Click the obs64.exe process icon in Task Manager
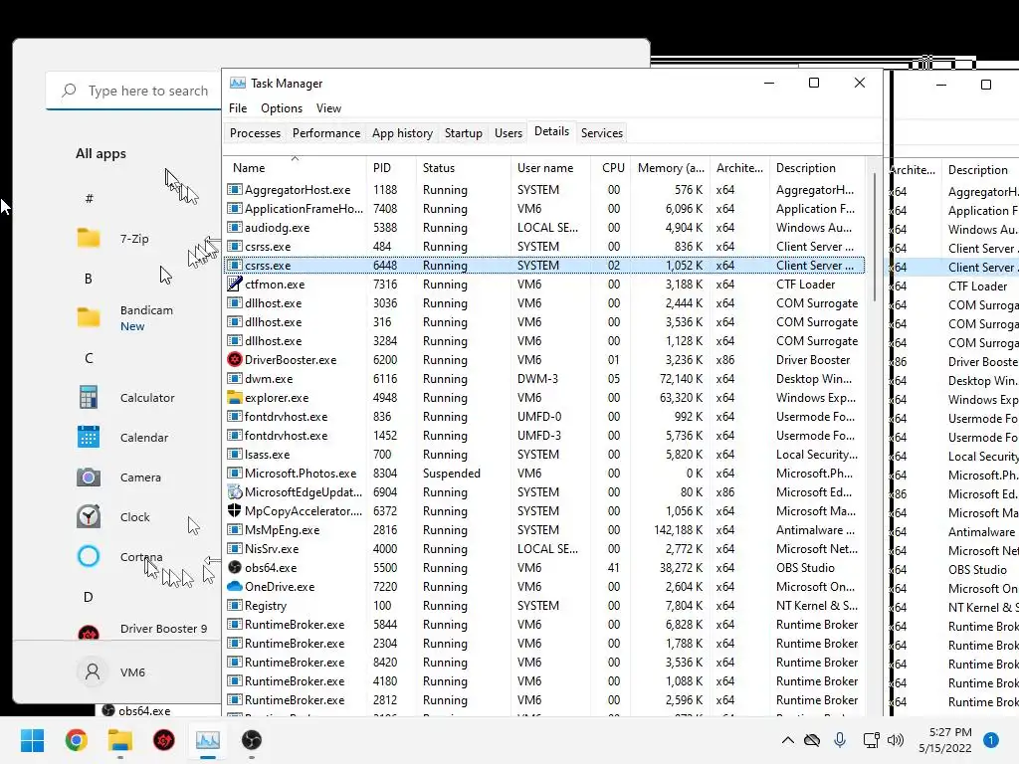 coord(235,567)
